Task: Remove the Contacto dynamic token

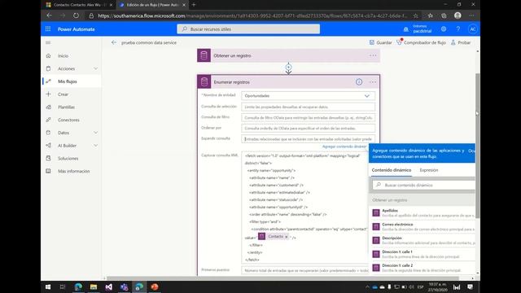Action: tap(287, 237)
